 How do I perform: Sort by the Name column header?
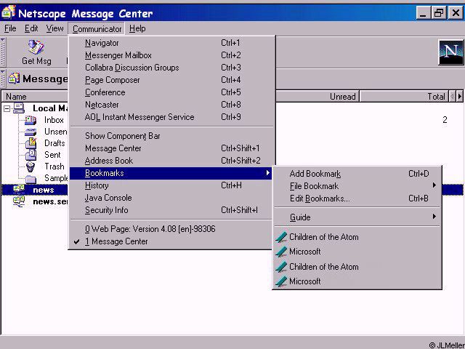[35, 97]
